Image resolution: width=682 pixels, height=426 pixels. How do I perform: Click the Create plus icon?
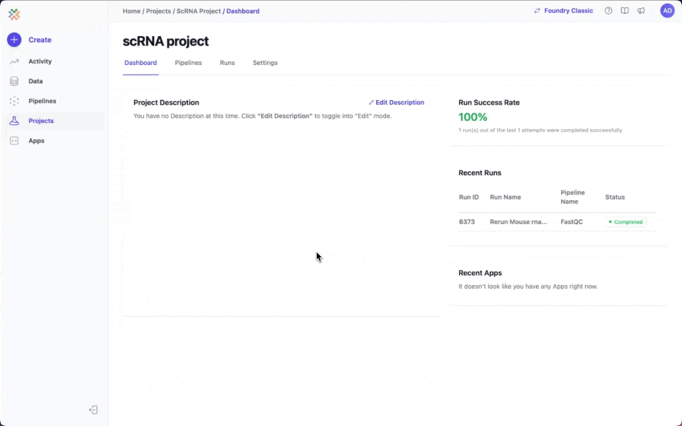point(14,40)
